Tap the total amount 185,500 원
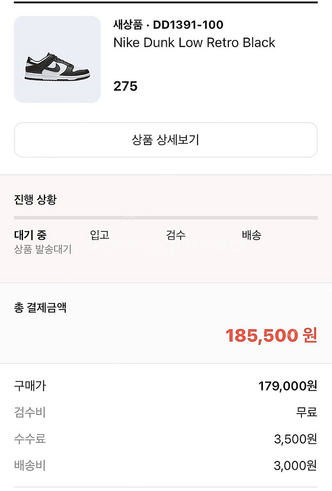 (x=271, y=335)
